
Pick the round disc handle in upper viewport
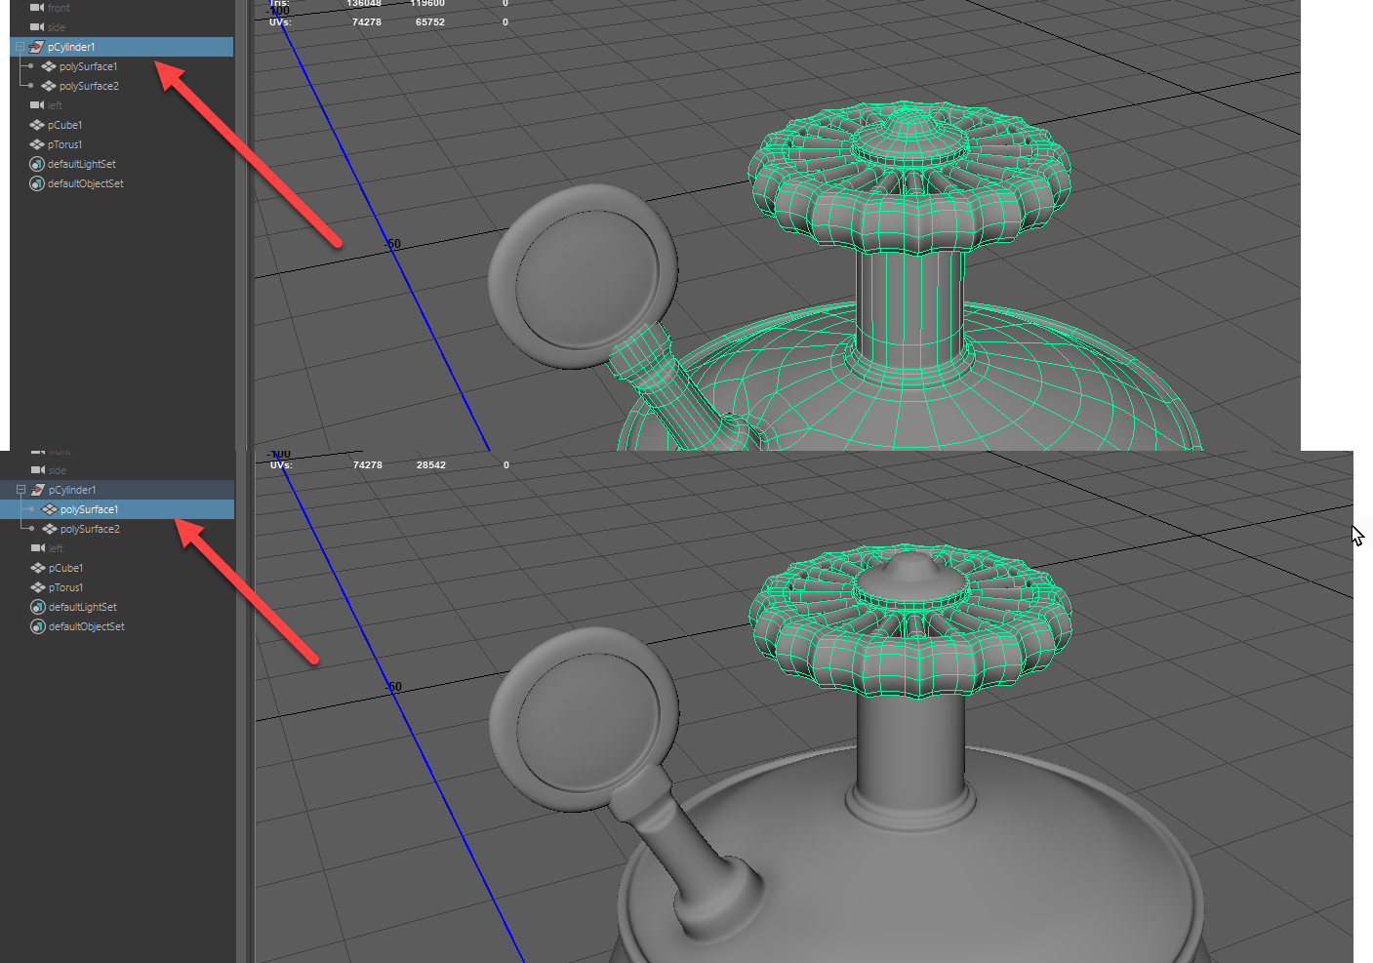coord(582,275)
